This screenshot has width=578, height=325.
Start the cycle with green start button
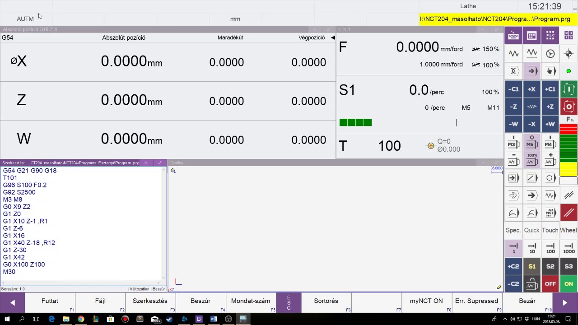click(569, 89)
